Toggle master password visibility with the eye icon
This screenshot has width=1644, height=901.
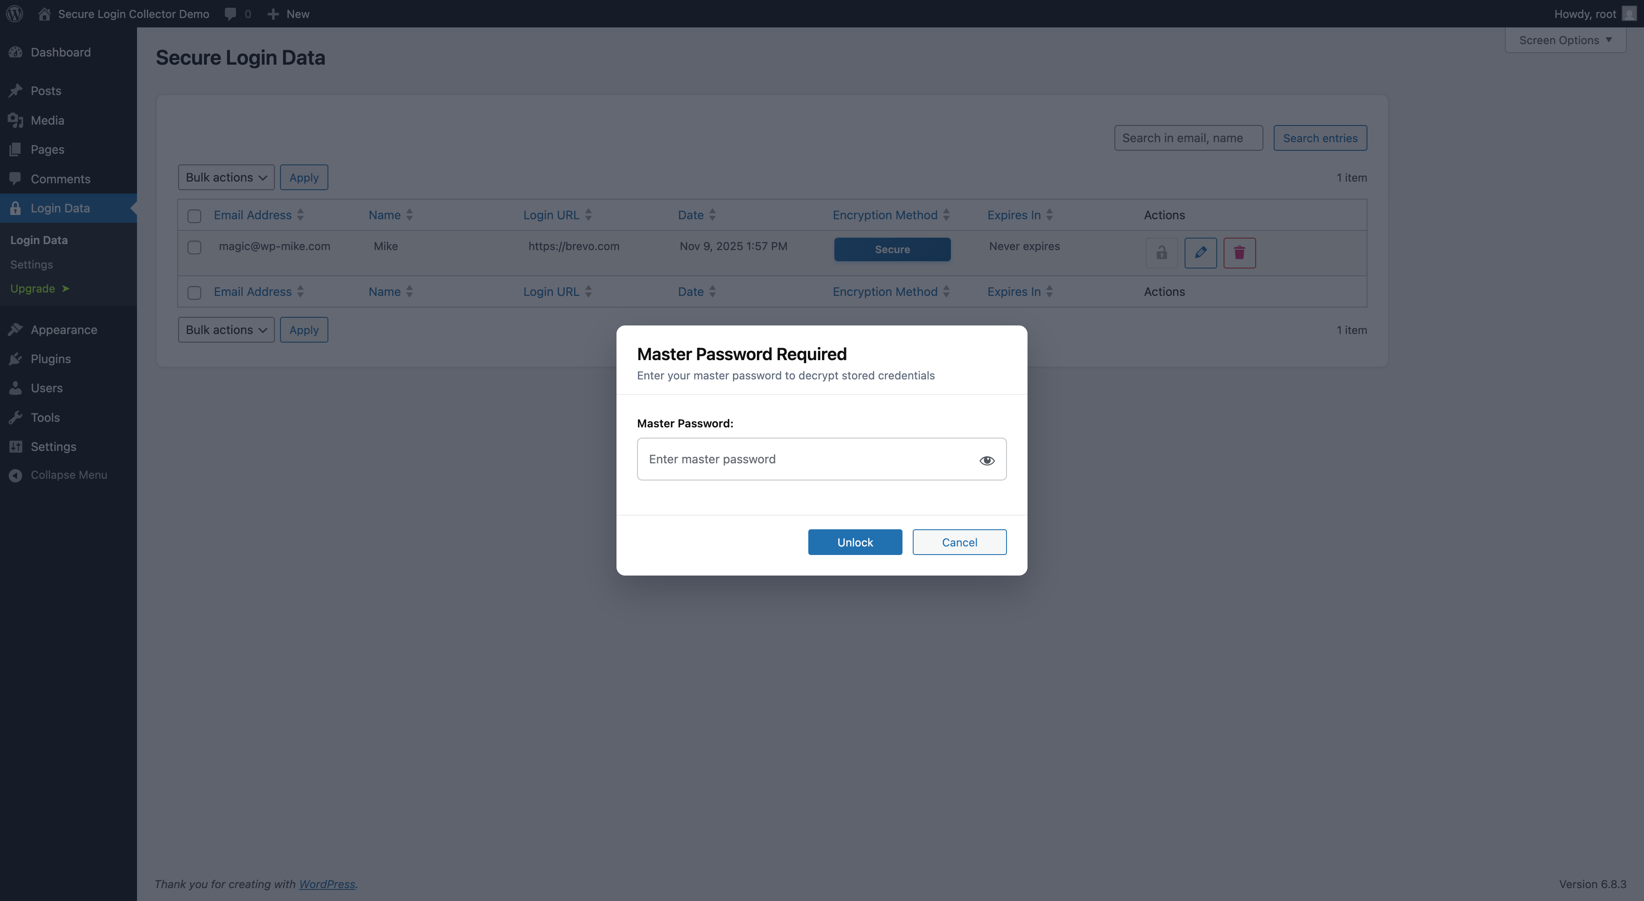tap(987, 460)
